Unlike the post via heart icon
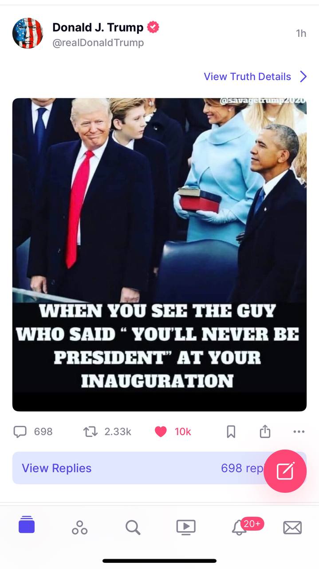The image size is (319, 569). click(x=161, y=432)
